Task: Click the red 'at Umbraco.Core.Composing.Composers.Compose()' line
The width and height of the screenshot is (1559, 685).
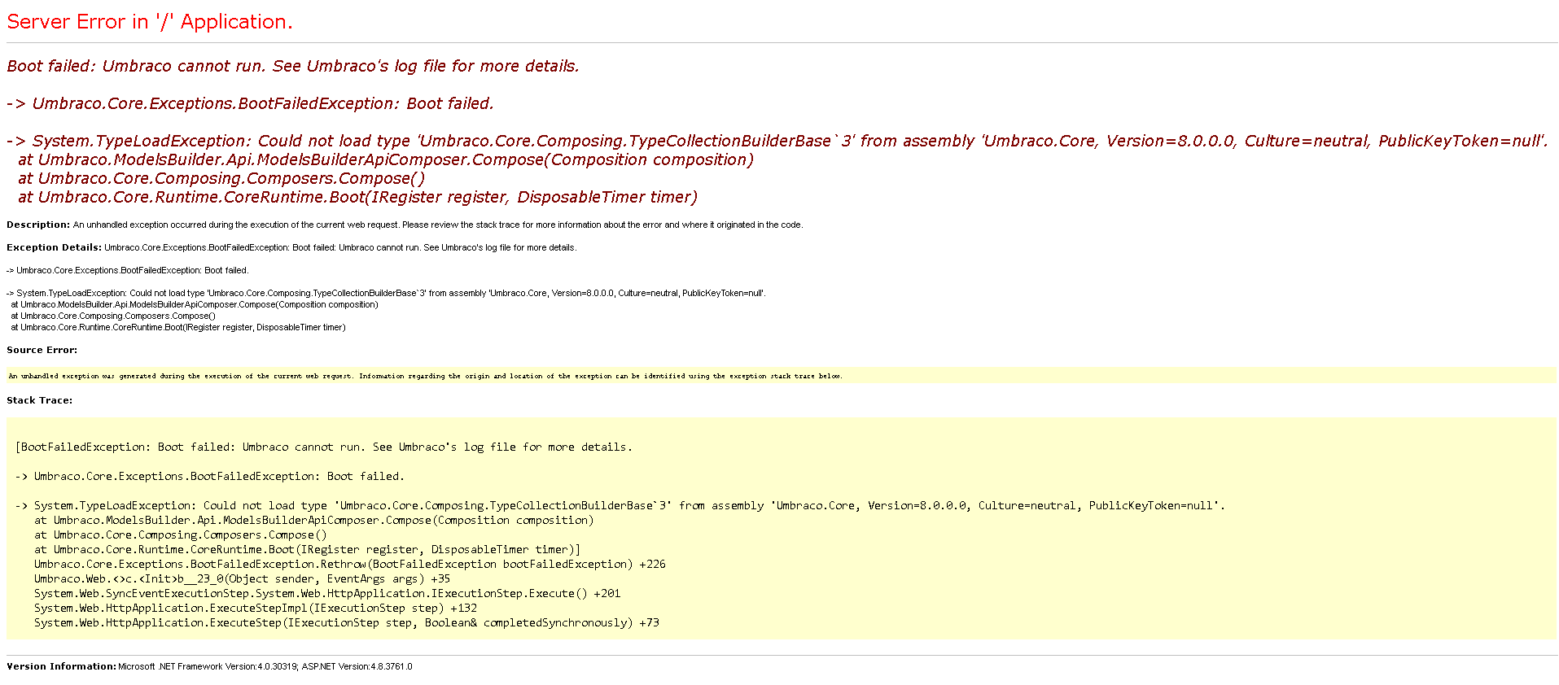Action: coord(221,178)
